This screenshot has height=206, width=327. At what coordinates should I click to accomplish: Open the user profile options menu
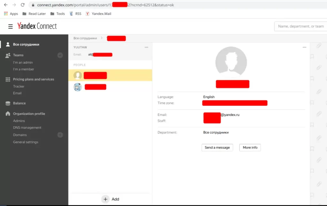(304, 47)
